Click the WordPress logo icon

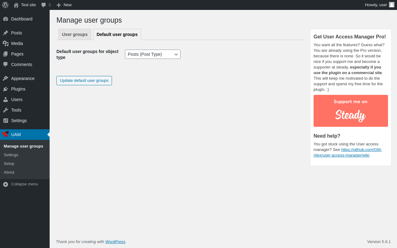5,5
